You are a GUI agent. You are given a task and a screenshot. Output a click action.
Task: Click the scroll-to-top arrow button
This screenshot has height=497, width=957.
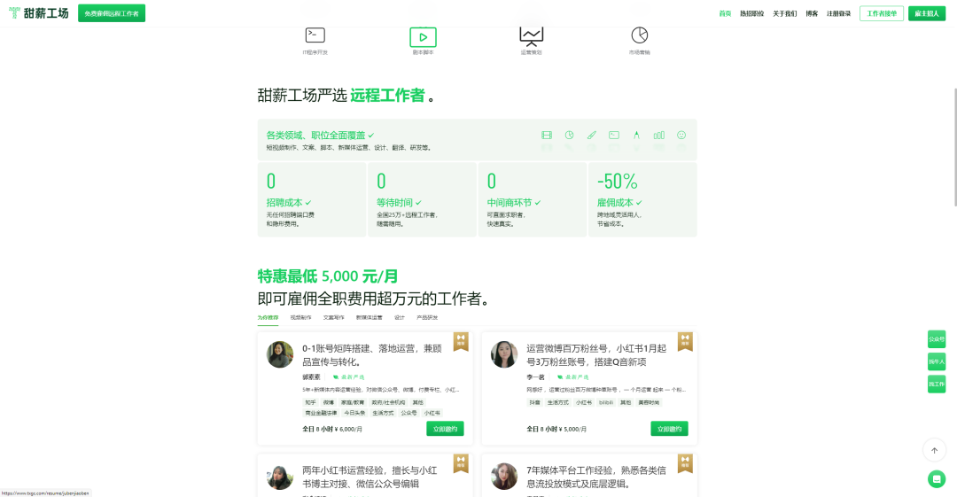click(x=934, y=450)
